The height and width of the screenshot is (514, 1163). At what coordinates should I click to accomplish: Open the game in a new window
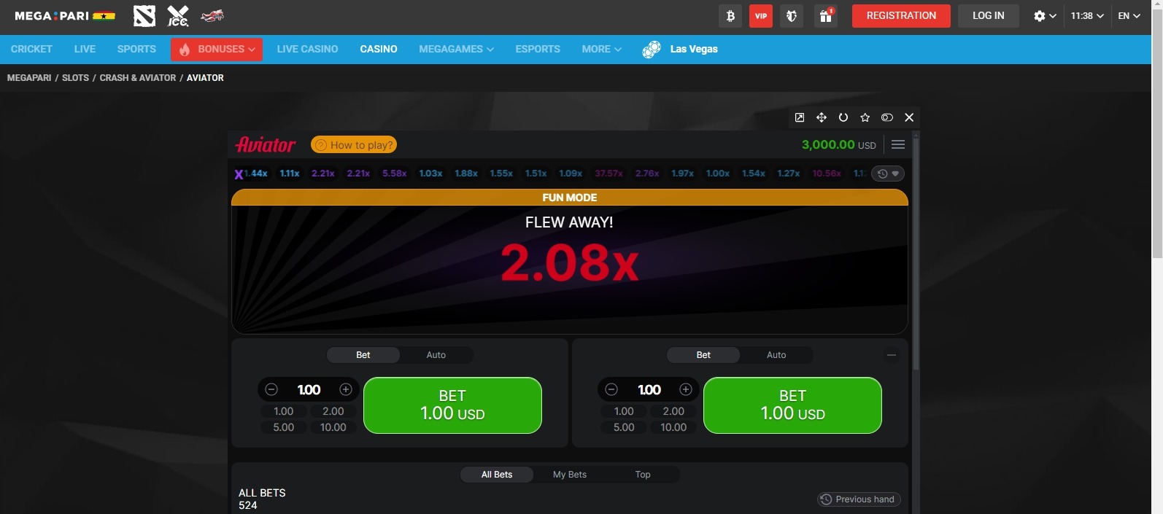coord(800,117)
